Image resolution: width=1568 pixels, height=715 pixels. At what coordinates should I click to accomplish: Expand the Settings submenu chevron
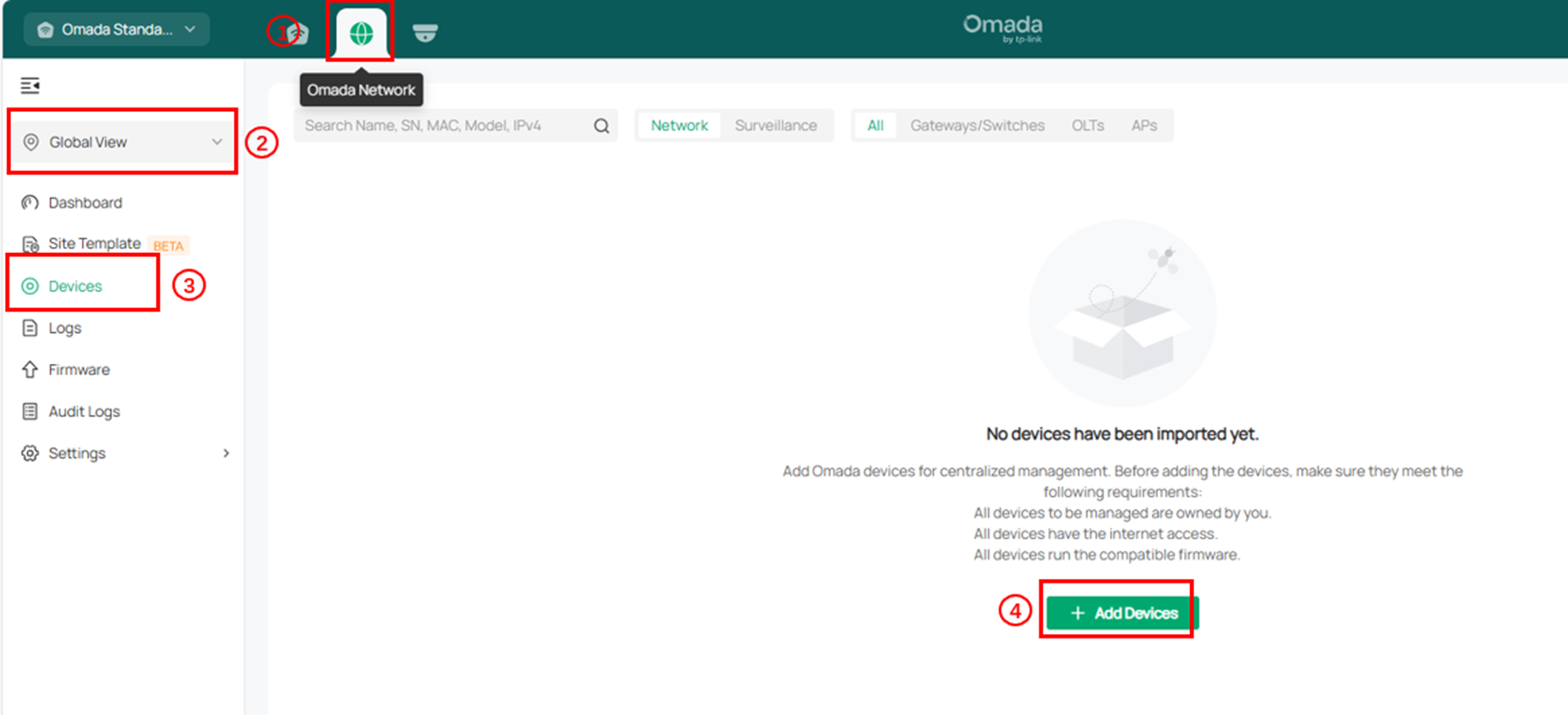click(x=226, y=453)
